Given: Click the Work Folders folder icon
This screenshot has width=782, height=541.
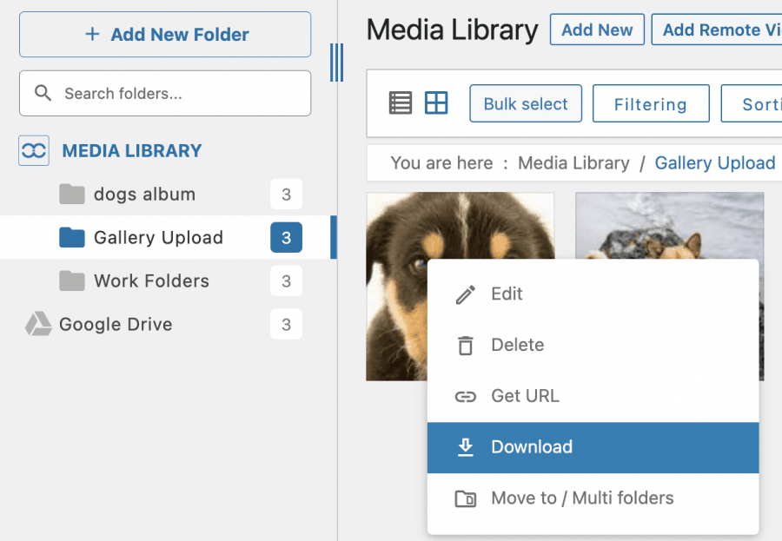Looking at the screenshot, I should pos(71,280).
